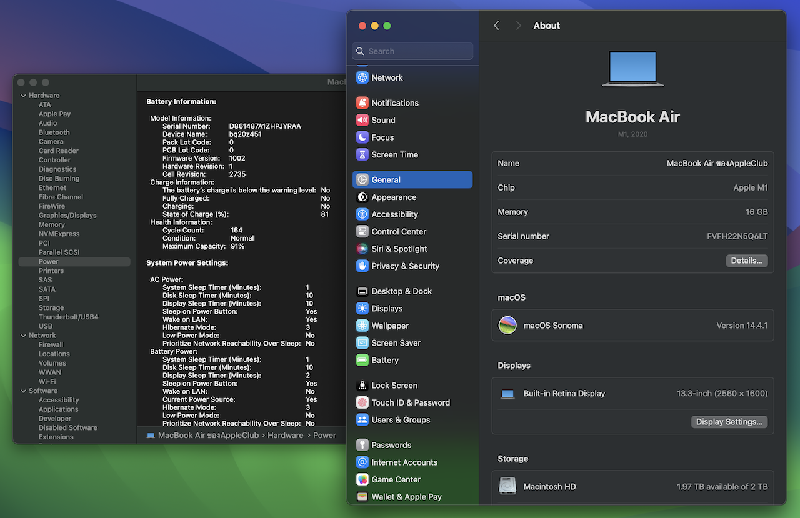Click the Macintosh HD drive icon
The width and height of the screenshot is (800, 518).
(507, 487)
